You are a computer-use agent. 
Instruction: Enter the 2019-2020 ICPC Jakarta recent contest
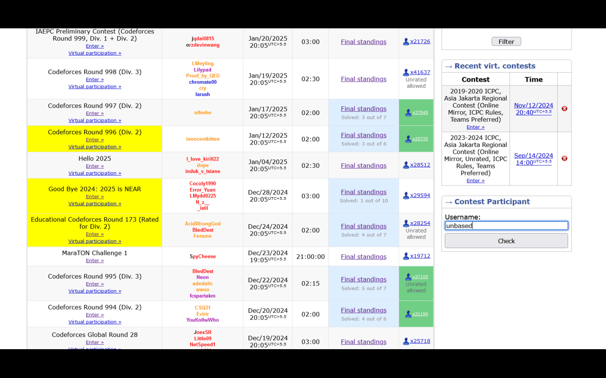pyautogui.click(x=475, y=127)
